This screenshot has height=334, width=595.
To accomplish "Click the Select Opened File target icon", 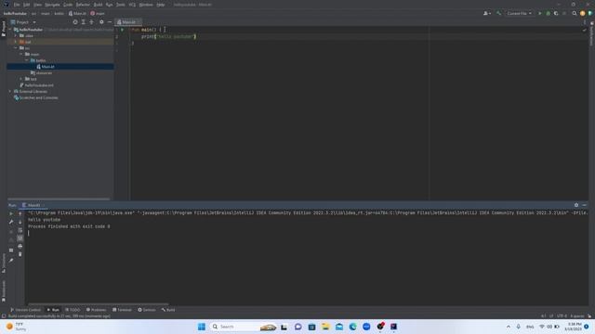I will pyautogui.click(x=75, y=22).
